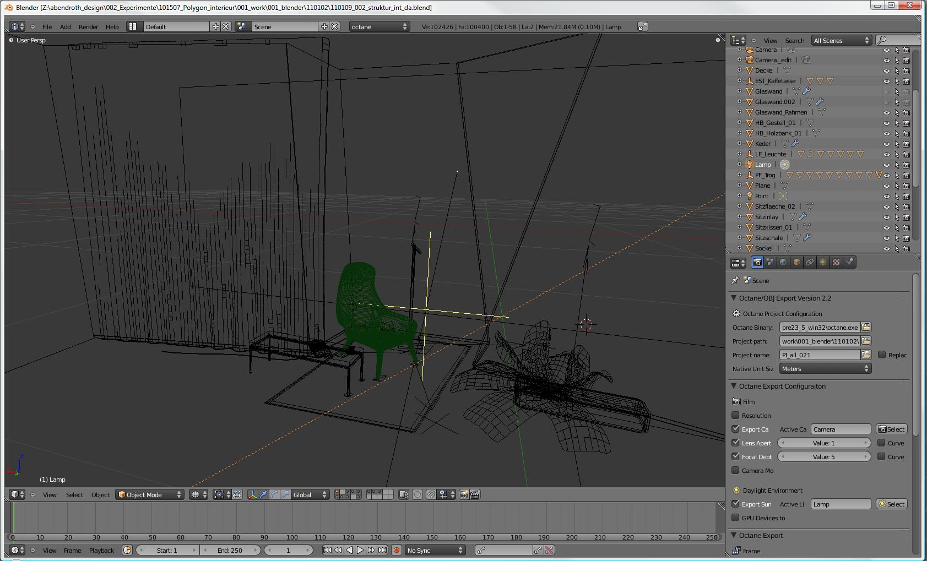
Task: Select the translate manipulator arrow icon
Action: click(x=263, y=494)
